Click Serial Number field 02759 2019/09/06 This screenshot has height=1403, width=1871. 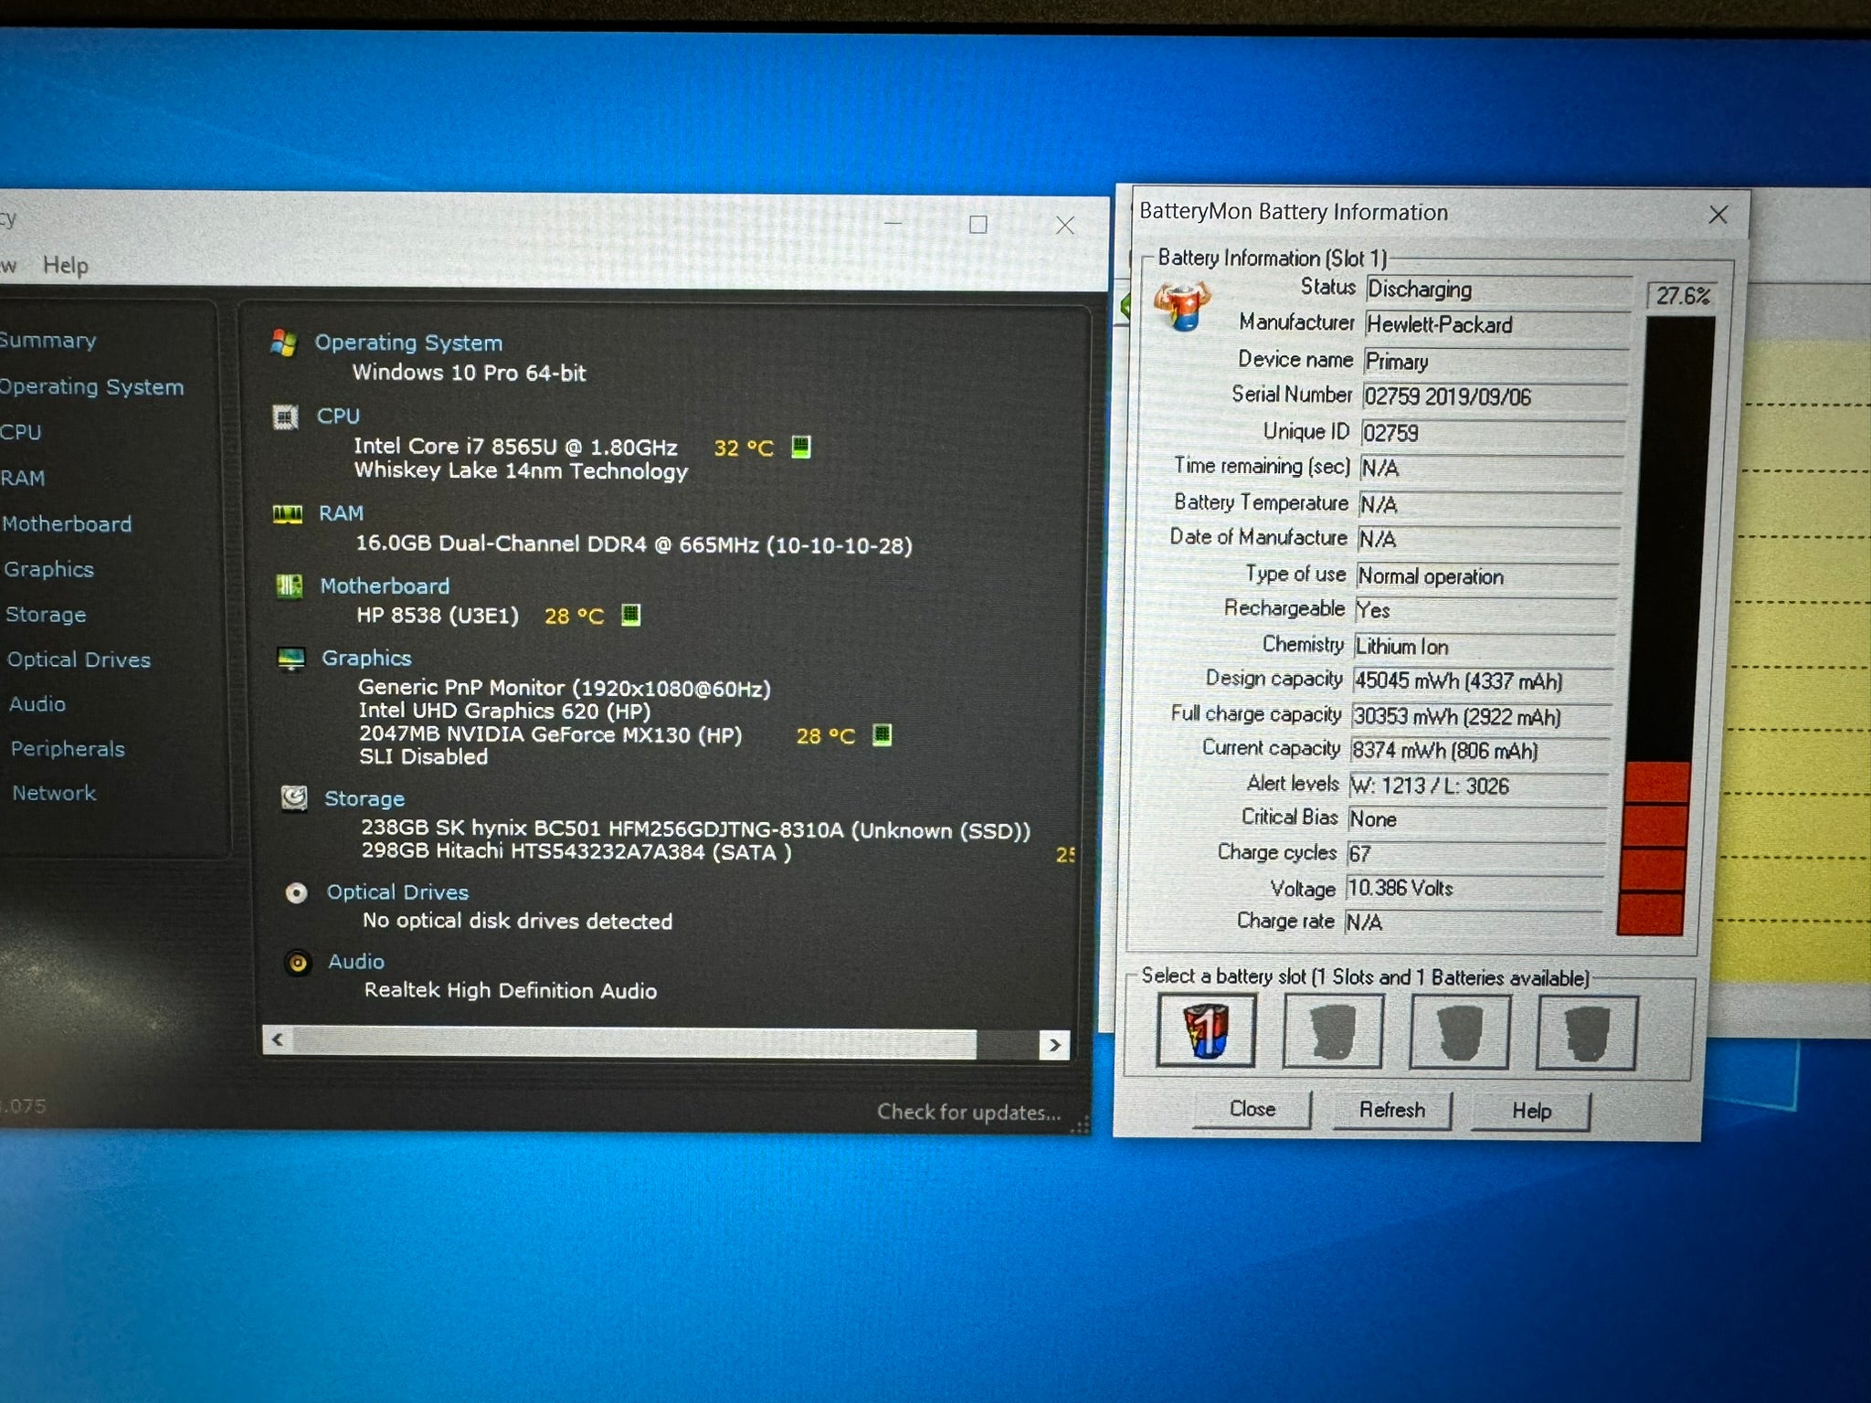pos(1494,396)
